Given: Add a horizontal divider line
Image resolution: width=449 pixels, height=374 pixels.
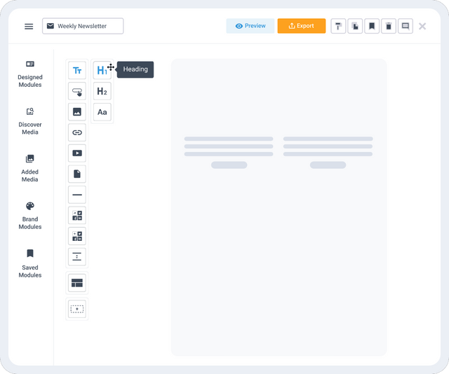Looking at the screenshot, I should 77,195.
